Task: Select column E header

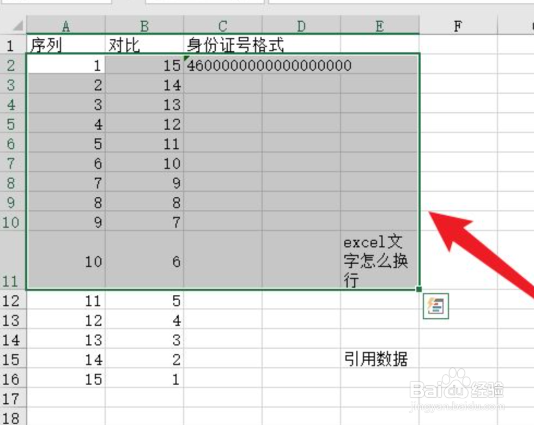Action: coord(380,26)
